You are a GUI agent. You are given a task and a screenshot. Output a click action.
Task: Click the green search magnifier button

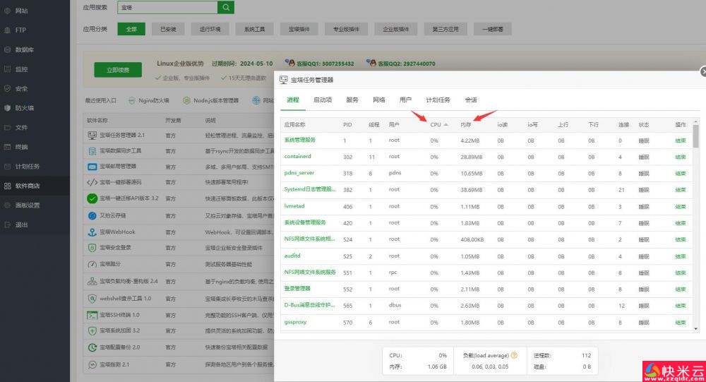tap(226, 7)
